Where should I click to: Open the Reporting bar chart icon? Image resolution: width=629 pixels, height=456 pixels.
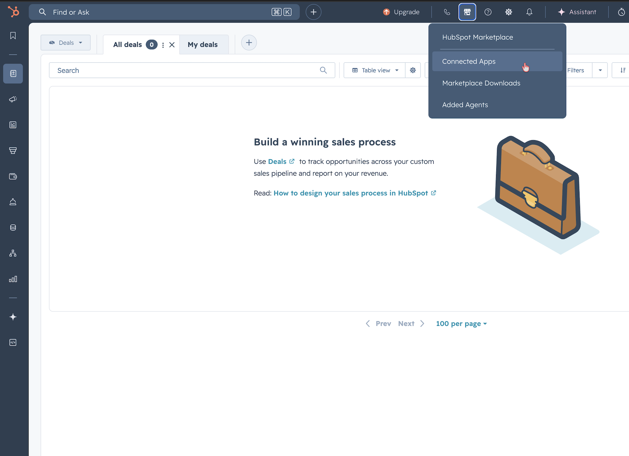click(x=13, y=279)
